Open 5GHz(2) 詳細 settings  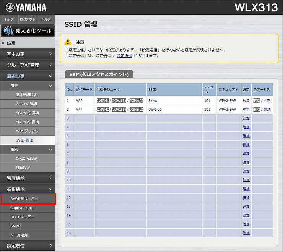click(28, 122)
